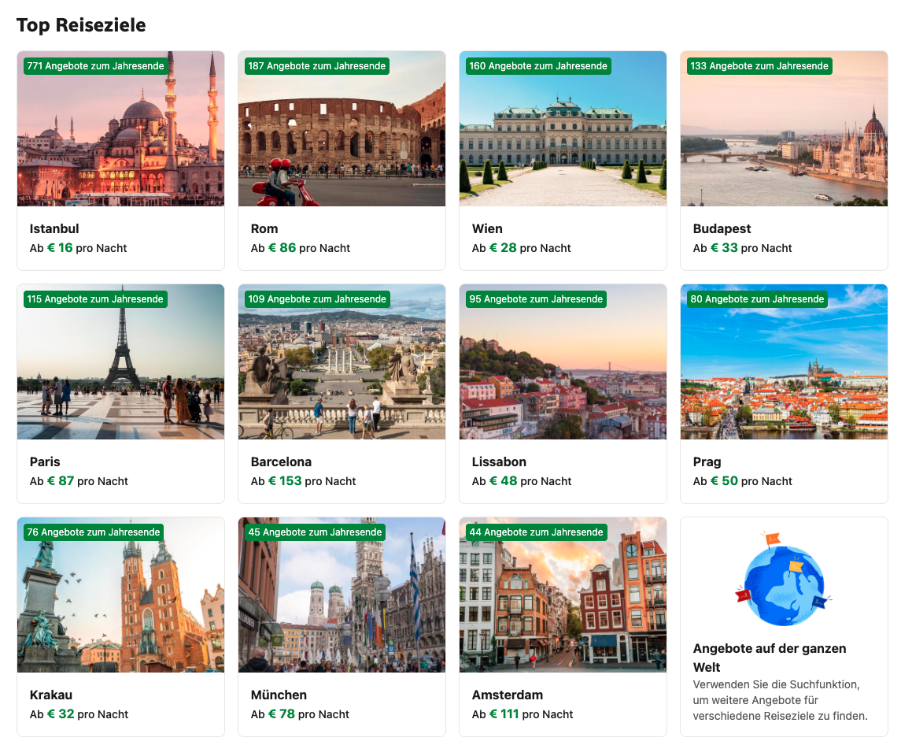The height and width of the screenshot is (745, 901).
Task: Click the Amsterdam destination name
Action: tap(508, 695)
